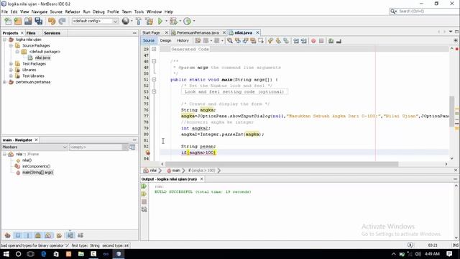Collapse the logika nilai ujian project node
Viewport: 460px width, 259px height.
(x=5, y=40)
